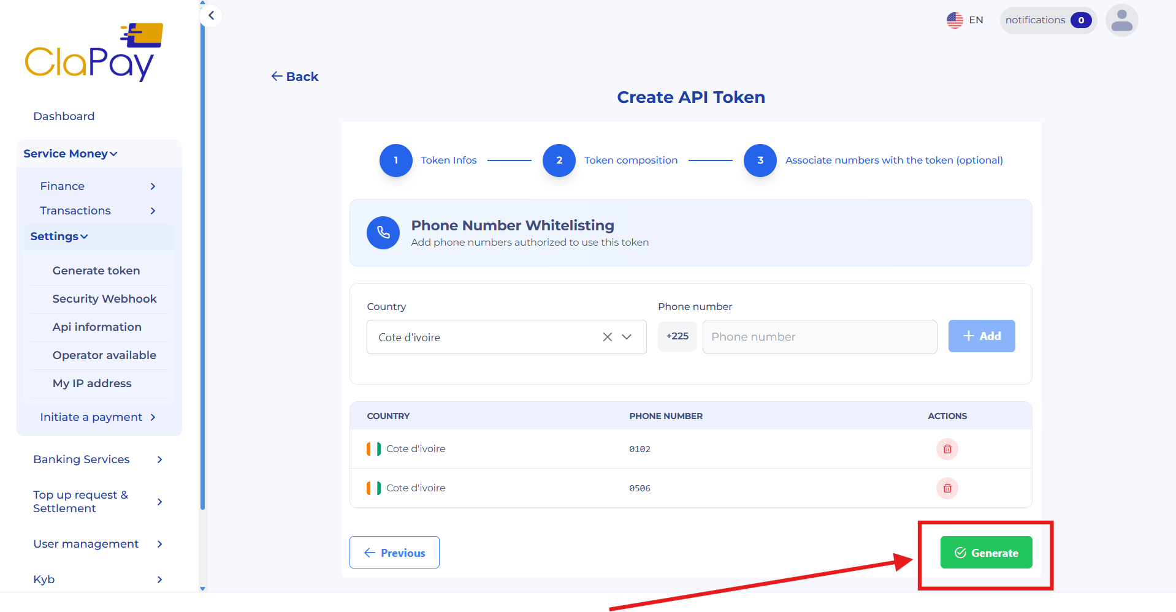Image resolution: width=1176 pixels, height=612 pixels.
Task: Expand the Finance menu
Action: tap(62, 186)
